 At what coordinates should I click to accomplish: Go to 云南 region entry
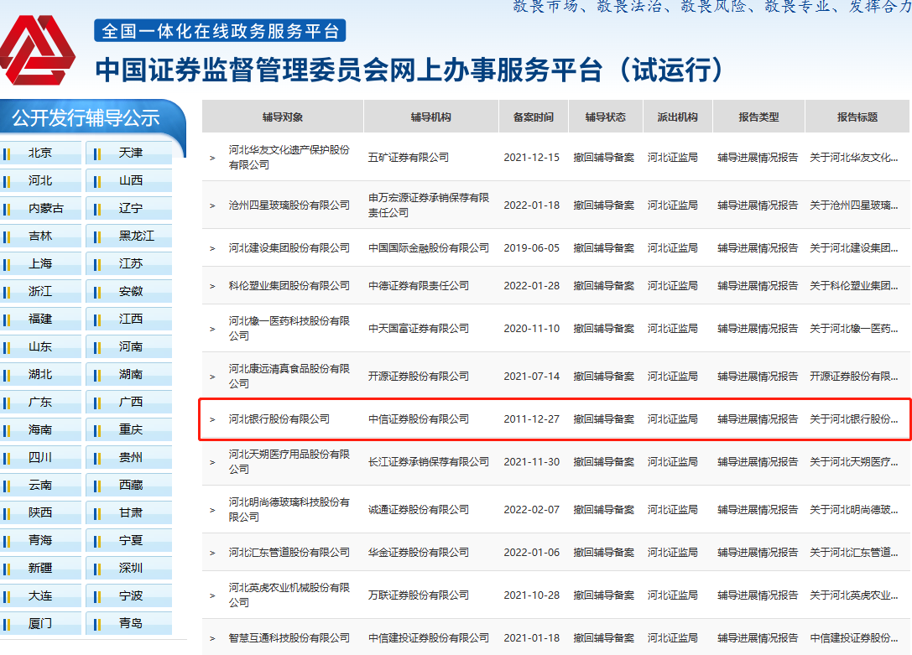tap(41, 486)
